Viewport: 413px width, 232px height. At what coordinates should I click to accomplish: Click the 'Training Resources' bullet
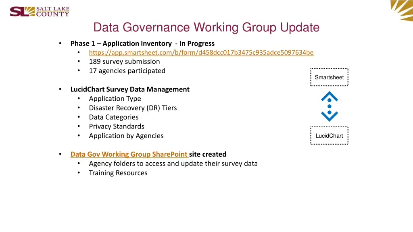(118, 173)
